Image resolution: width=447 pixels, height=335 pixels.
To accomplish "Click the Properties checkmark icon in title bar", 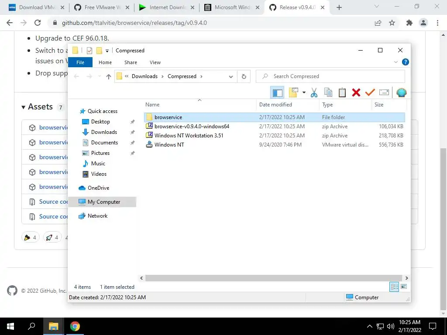I will pos(89,51).
